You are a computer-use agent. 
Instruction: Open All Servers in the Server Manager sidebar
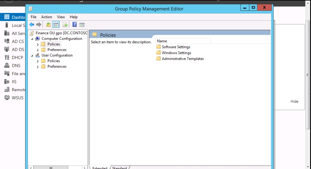tap(13, 33)
